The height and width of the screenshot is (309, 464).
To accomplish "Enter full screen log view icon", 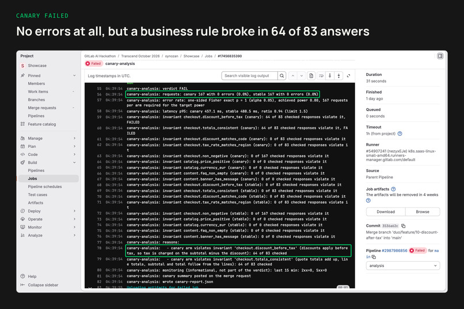I will (x=349, y=76).
